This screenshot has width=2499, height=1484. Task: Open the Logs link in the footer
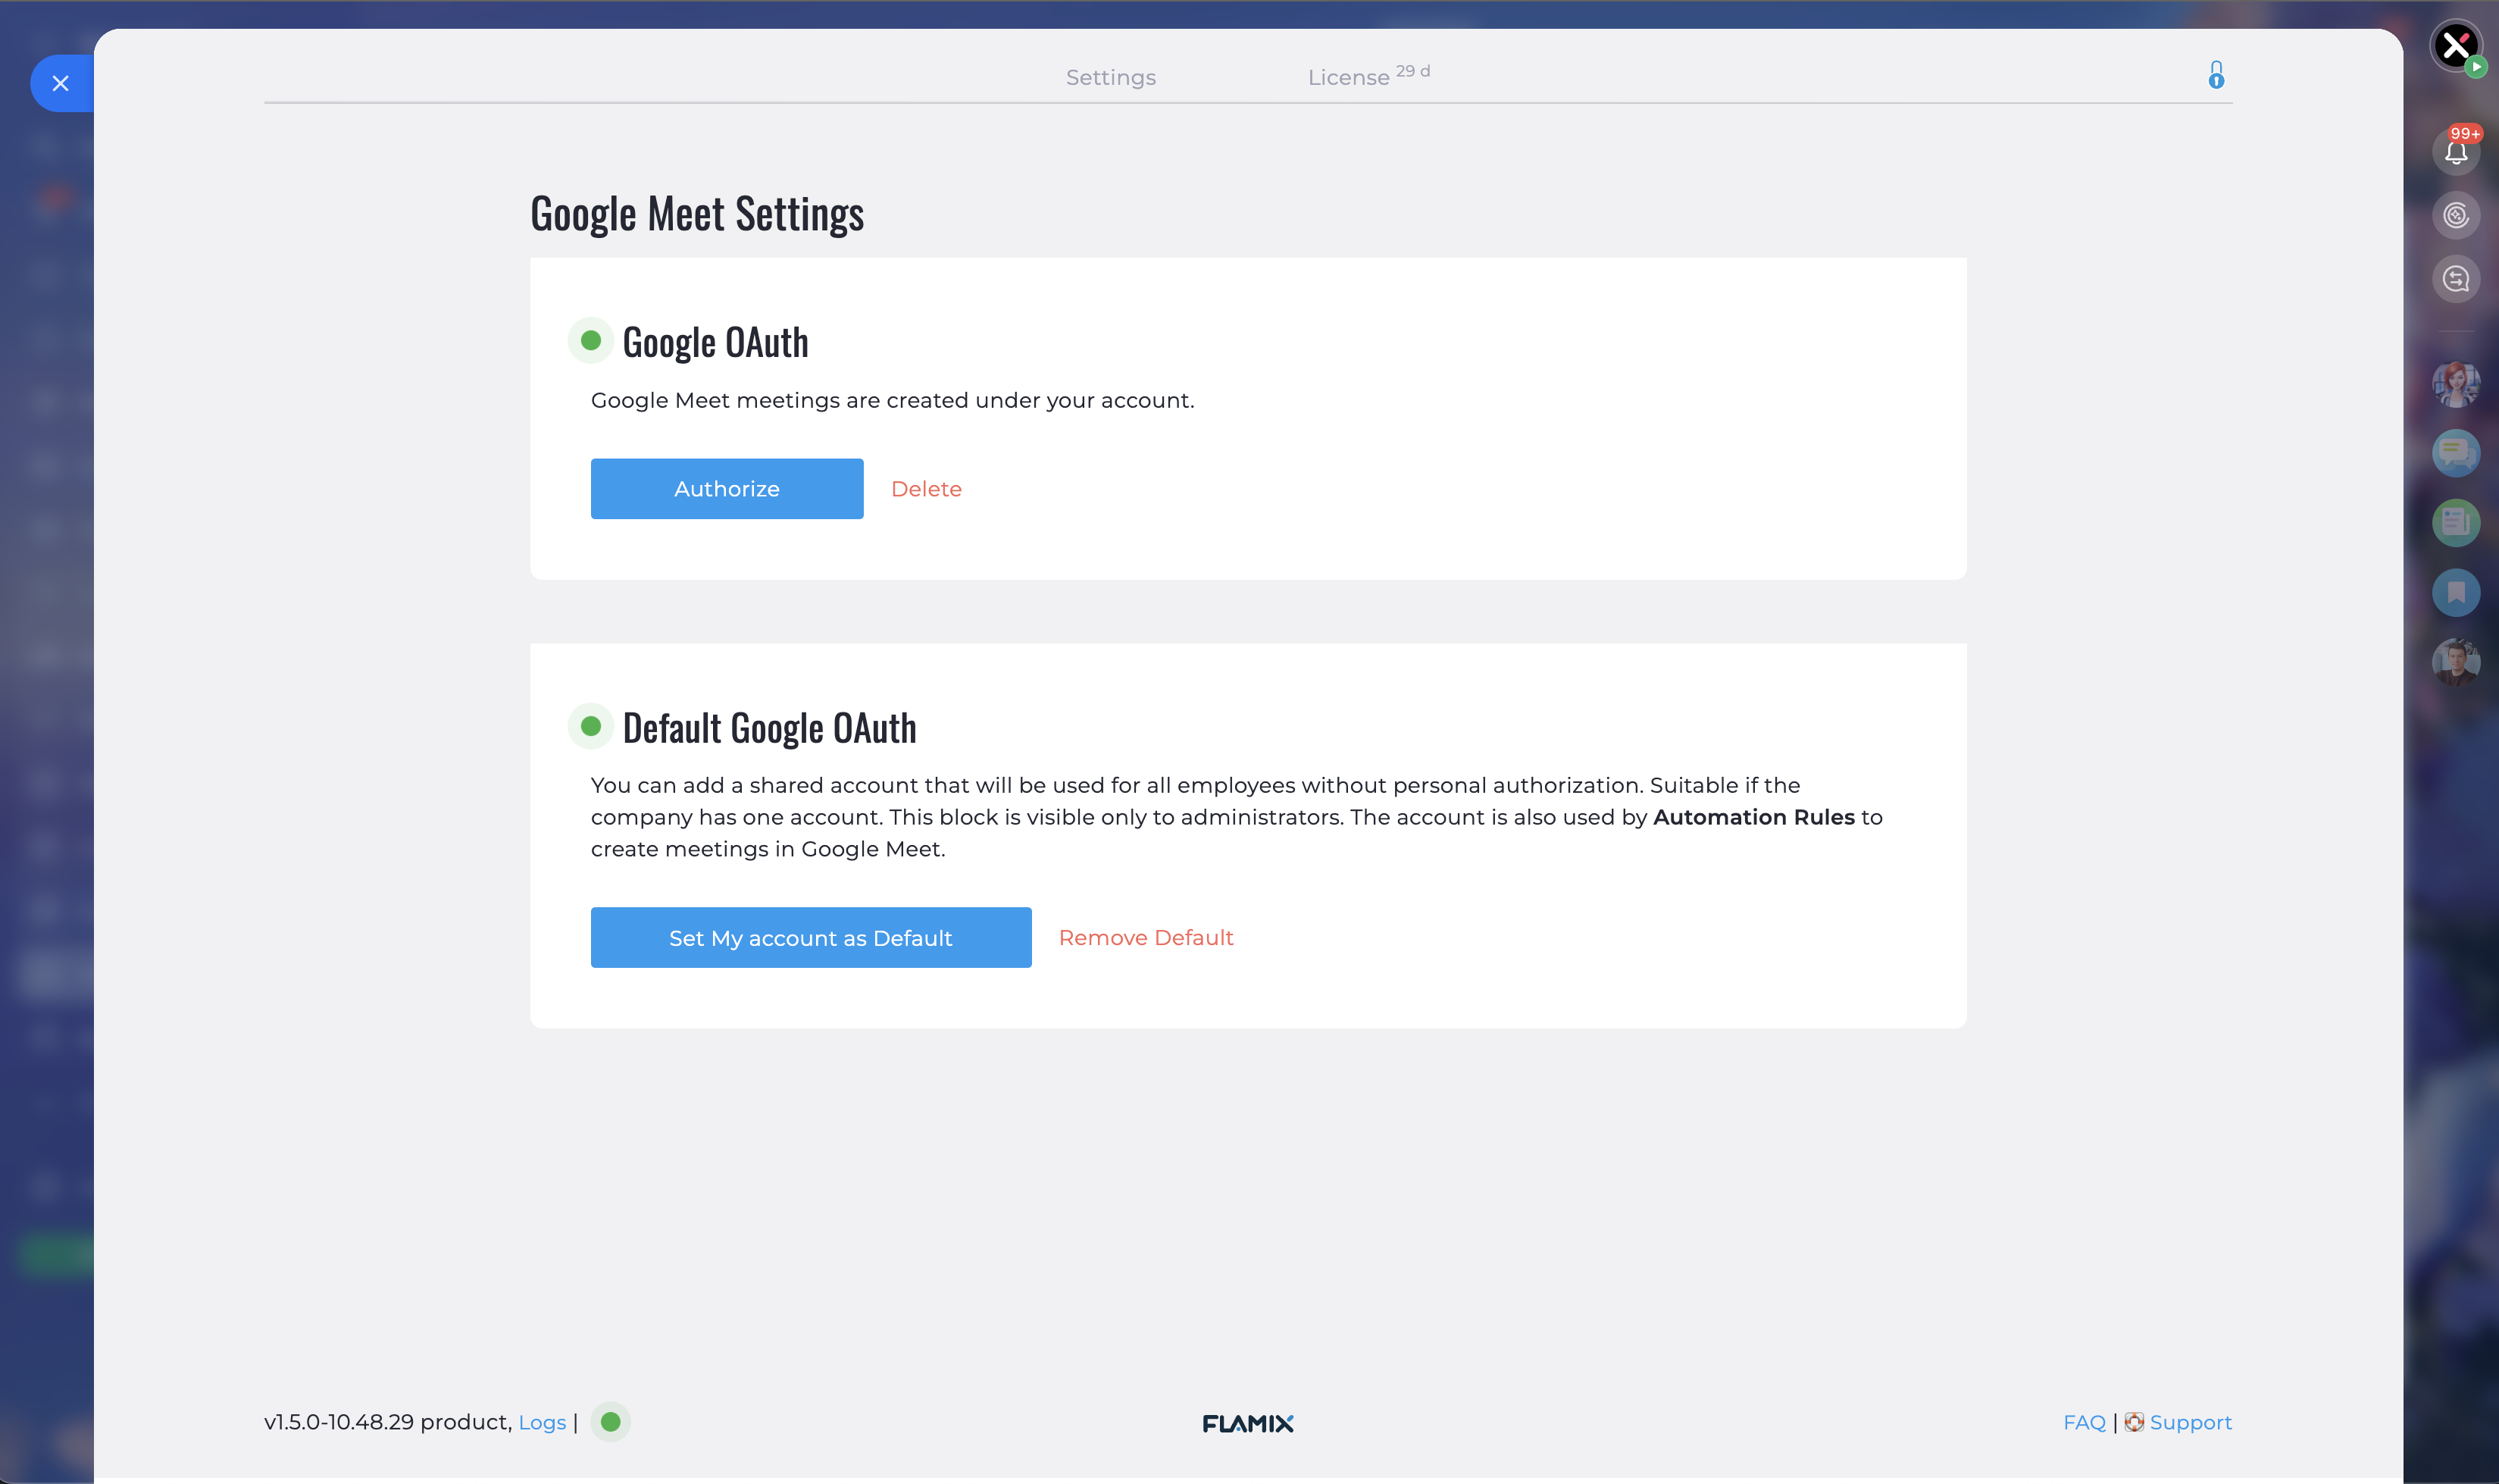click(x=542, y=1422)
